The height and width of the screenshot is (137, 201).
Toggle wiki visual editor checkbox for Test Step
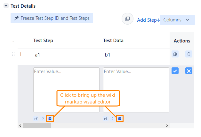pyautogui.click(x=50, y=119)
